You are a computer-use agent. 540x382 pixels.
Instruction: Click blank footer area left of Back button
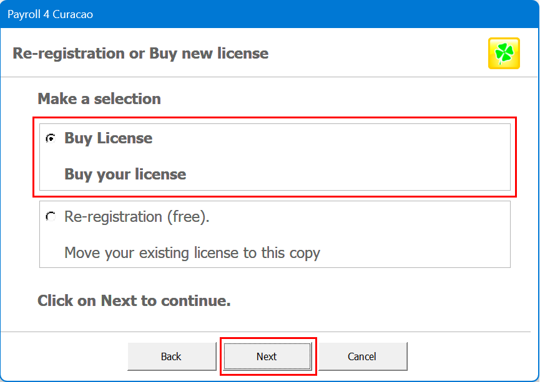tap(62, 356)
